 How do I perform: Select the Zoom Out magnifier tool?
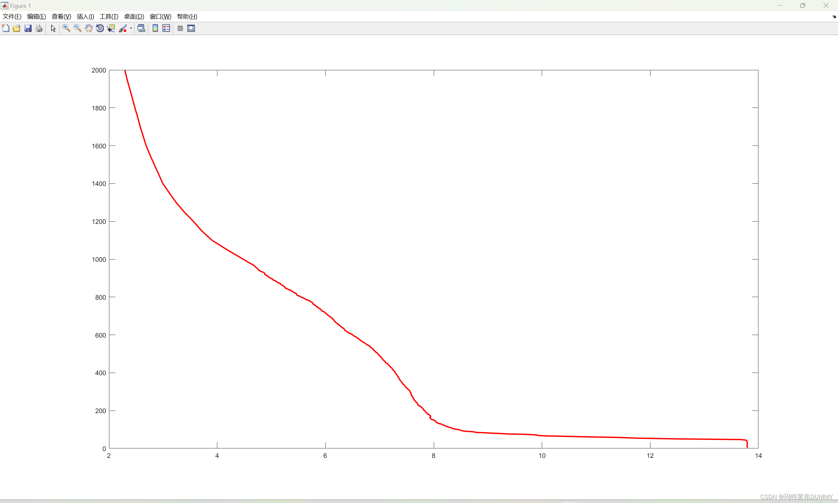[77, 28]
